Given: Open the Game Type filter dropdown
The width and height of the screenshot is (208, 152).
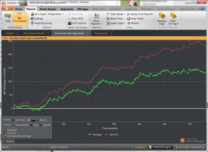Looking at the screenshot, I should [x=116, y=23].
